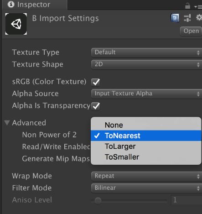Image resolution: width=202 pixels, height=214 pixels.
Task: Collapse the Advanced section triangle
Action: [7, 123]
